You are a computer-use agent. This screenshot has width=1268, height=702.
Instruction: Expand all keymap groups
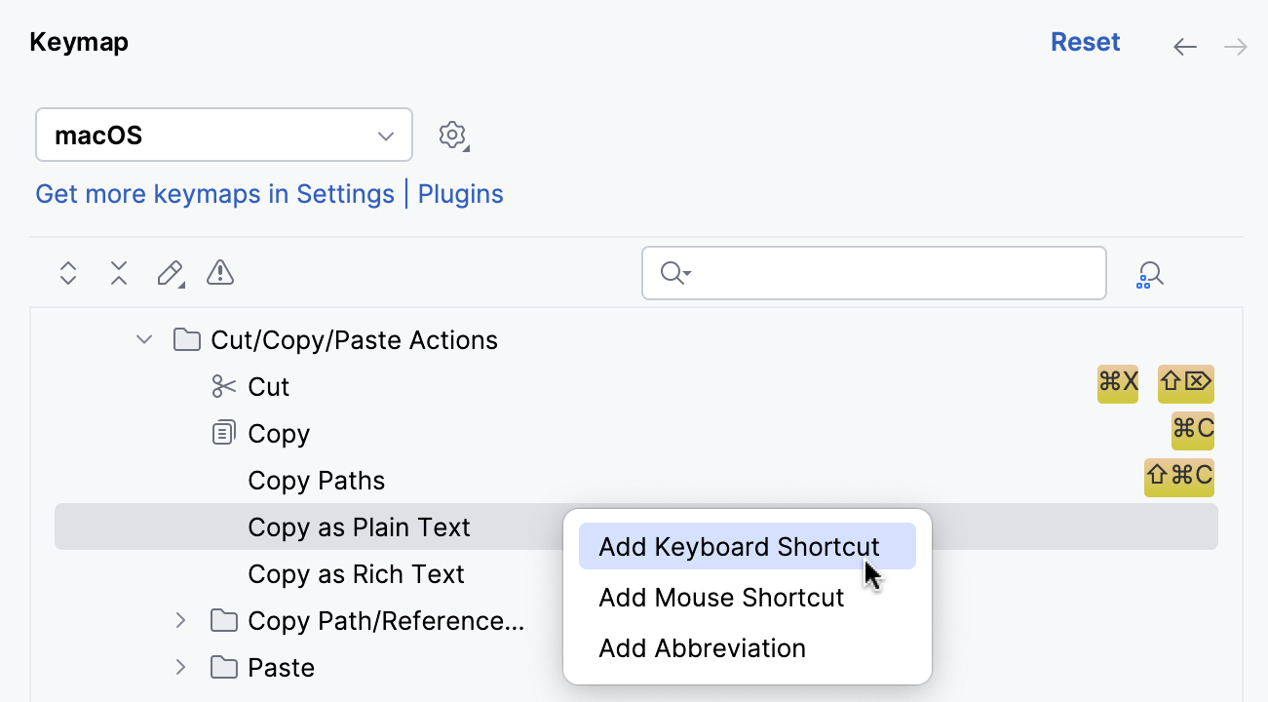67,273
